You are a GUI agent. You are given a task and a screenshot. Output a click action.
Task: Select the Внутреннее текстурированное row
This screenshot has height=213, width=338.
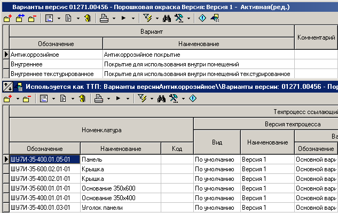click(170, 74)
